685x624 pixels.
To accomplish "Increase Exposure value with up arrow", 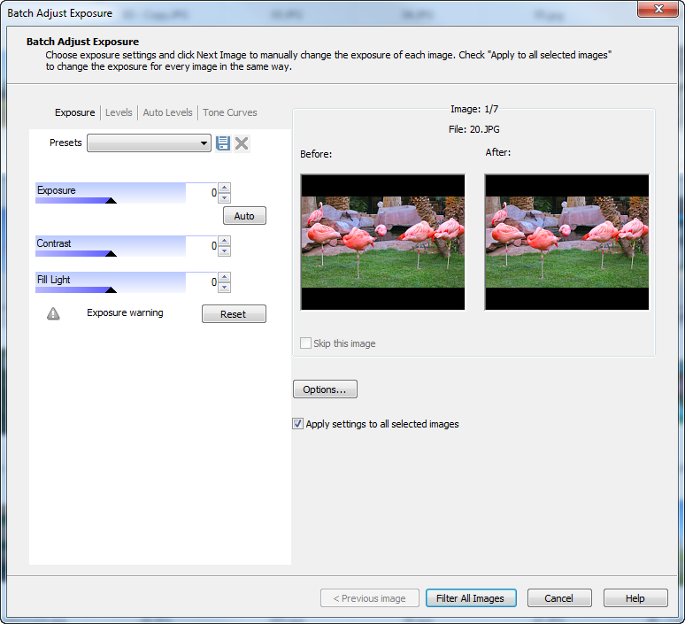I will pos(225,188).
